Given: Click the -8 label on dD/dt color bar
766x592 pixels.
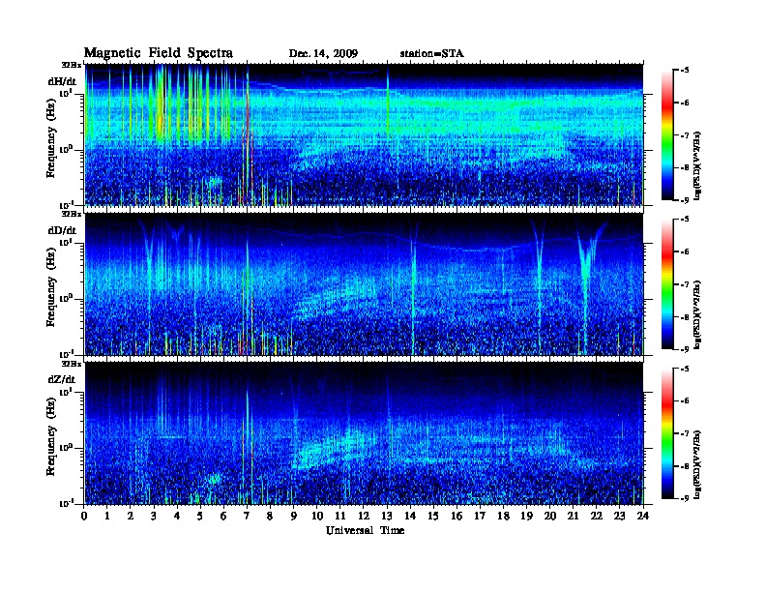Looking at the screenshot, I should (x=685, y=317).
